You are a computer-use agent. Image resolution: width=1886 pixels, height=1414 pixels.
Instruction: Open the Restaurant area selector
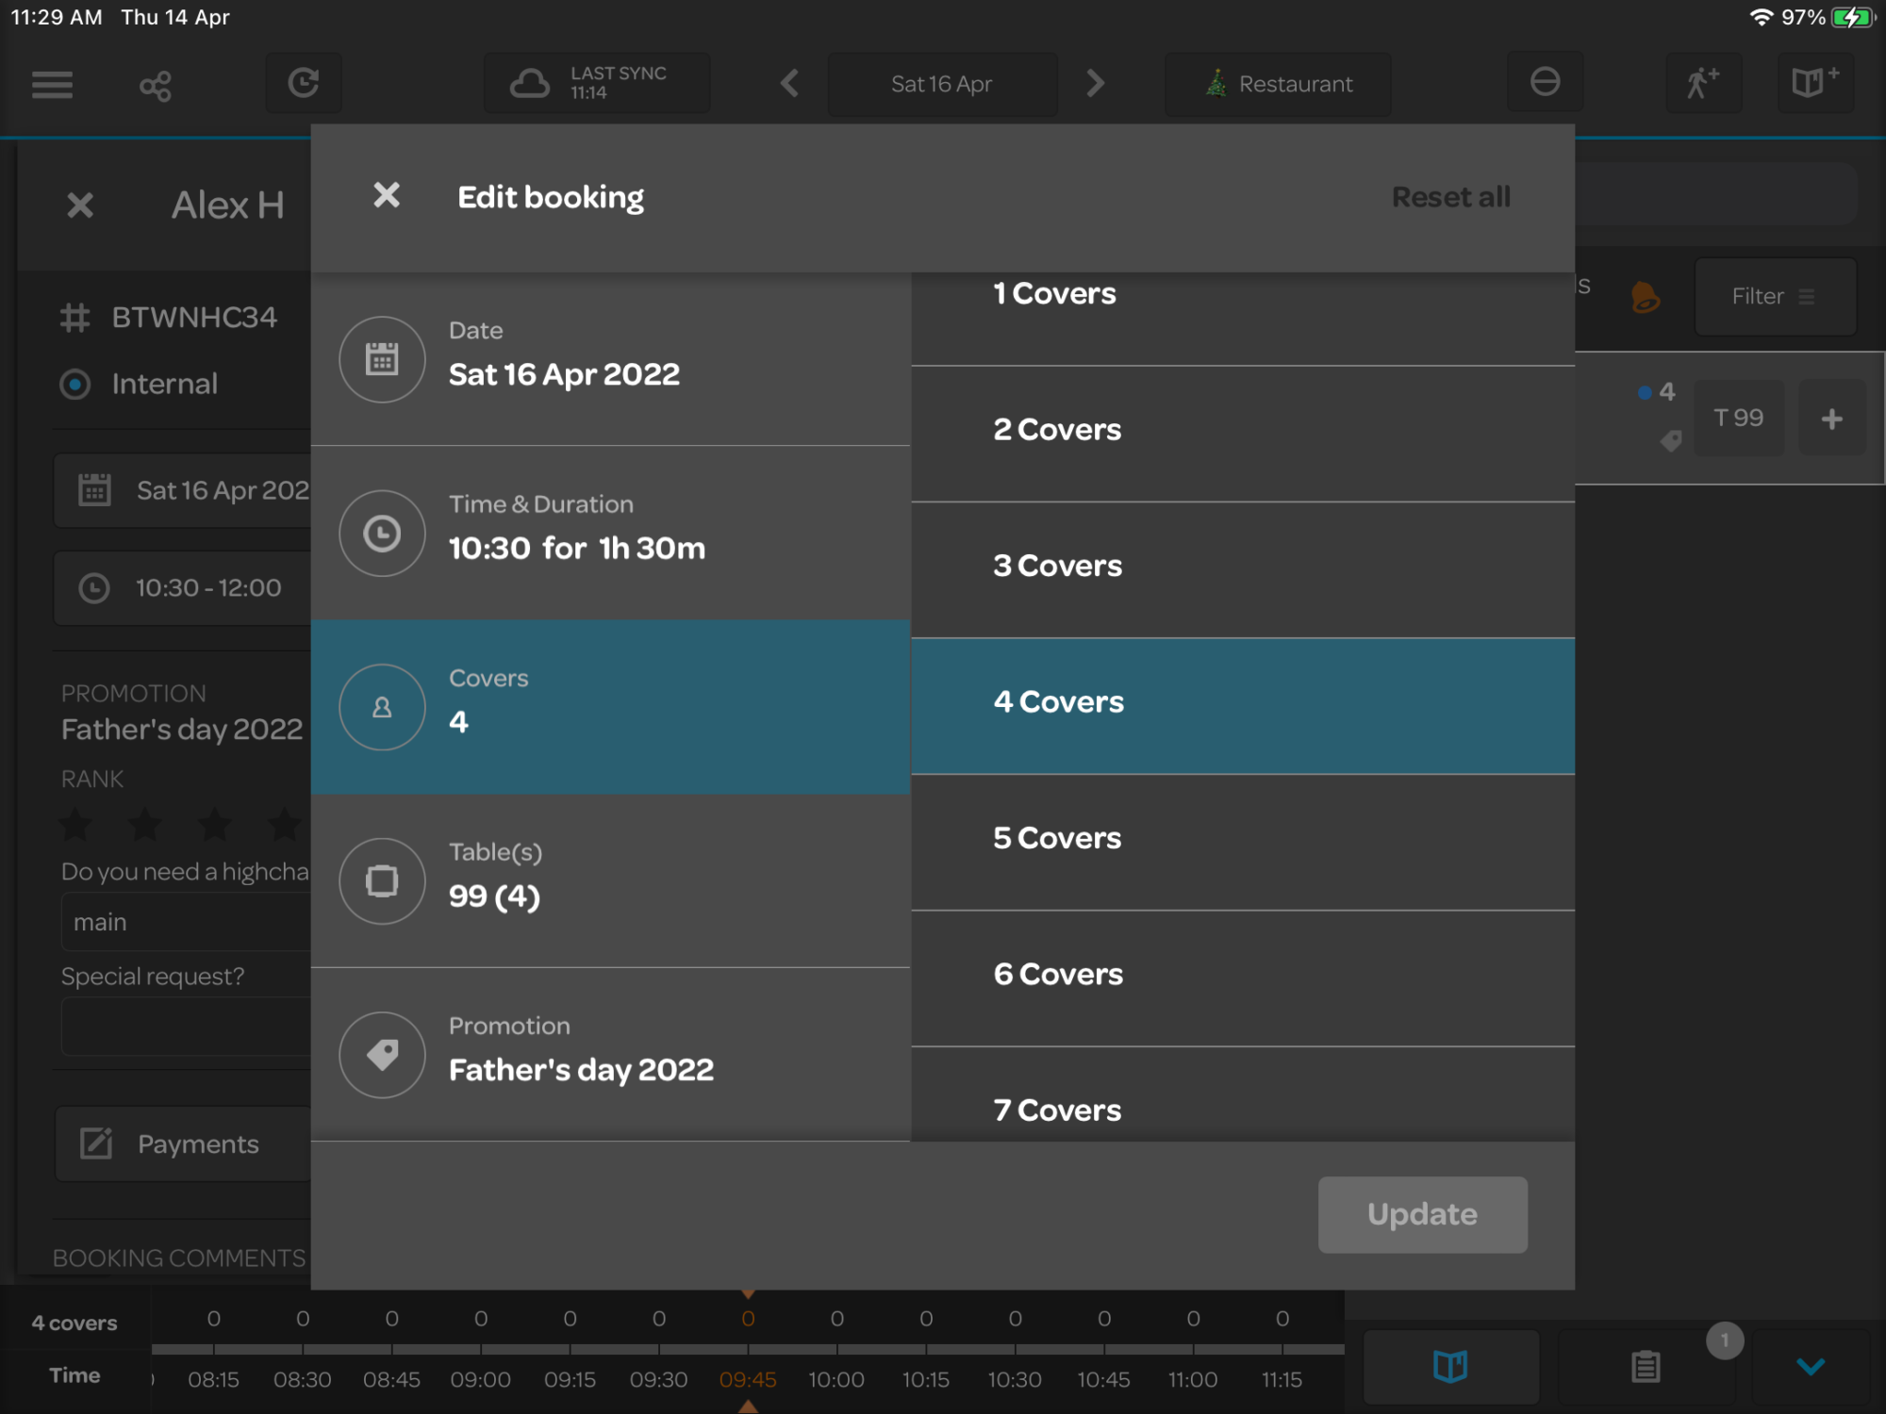1278,84
